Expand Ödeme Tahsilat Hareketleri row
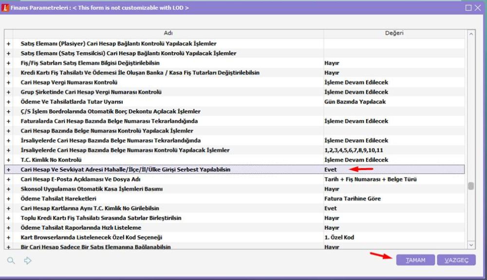This screenshot has height=280, width=487. [8, 199]
